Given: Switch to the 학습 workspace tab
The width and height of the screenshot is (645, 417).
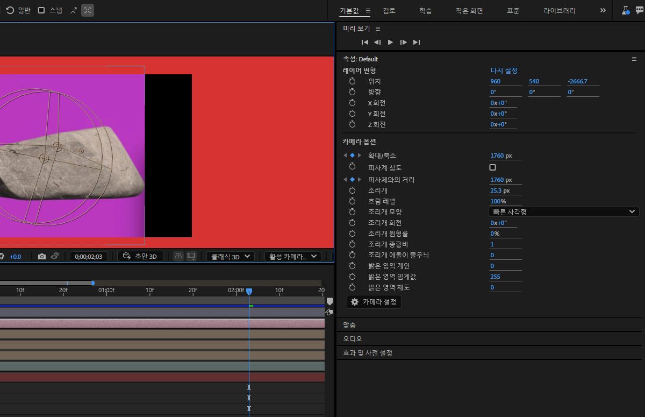Looking at the screenshot, I should coord(426,11).
